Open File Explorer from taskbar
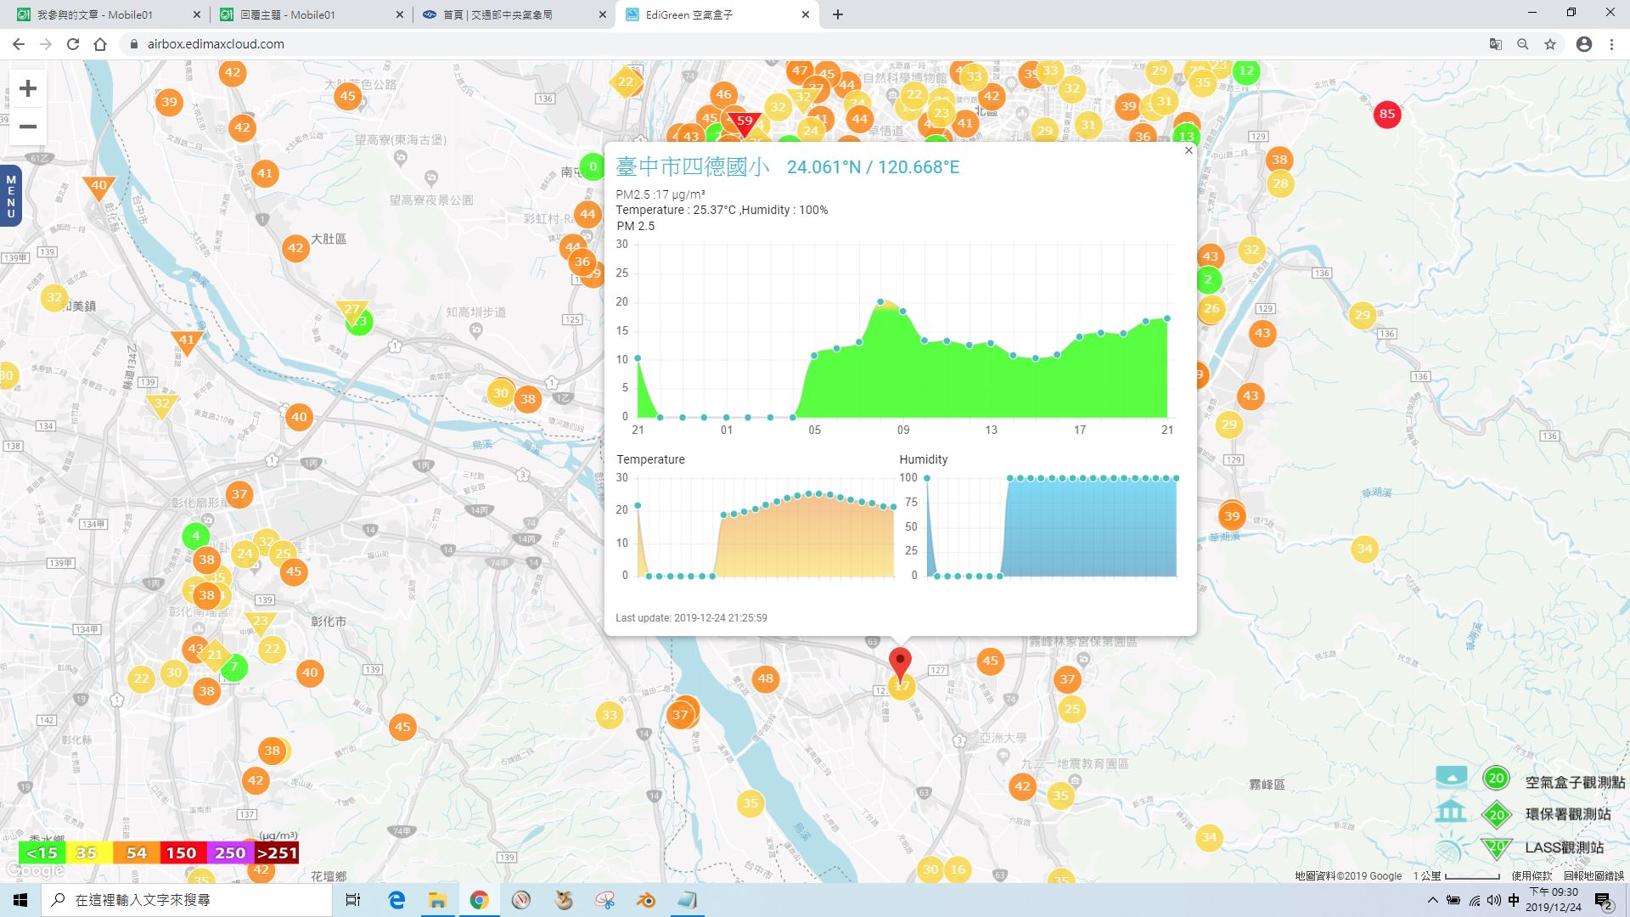 [437, 900]
